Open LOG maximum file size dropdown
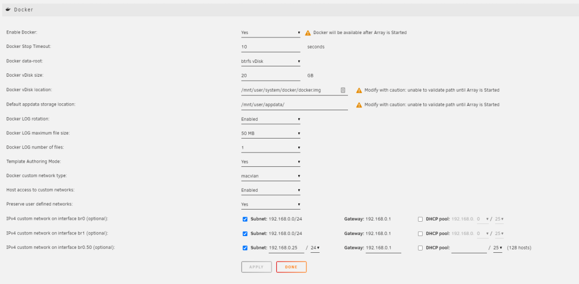Image resolution: width=579 pixels, height=284 pixels. pos(270,133)
